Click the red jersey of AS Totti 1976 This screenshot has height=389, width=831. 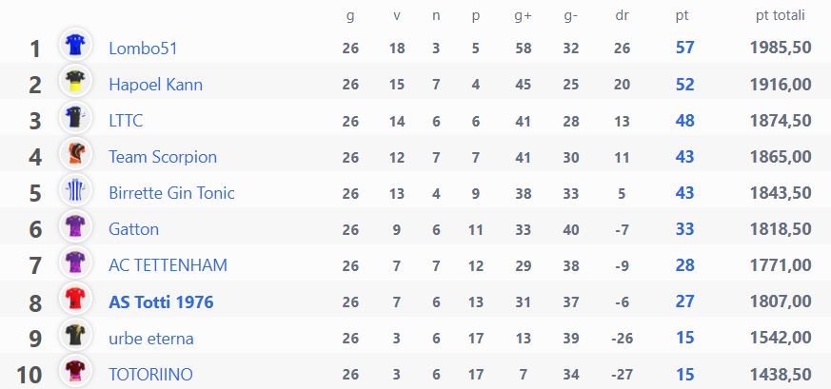75,299
